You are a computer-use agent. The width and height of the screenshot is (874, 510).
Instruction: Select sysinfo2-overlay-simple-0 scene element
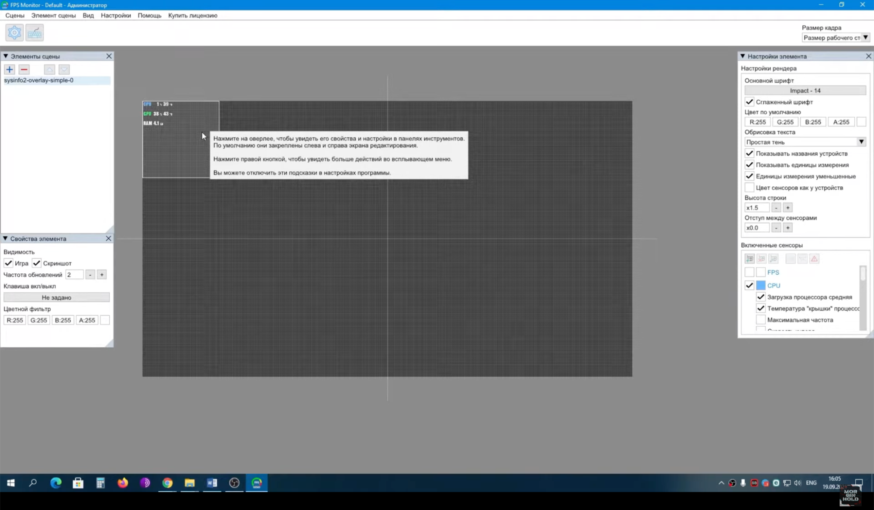tap(56, 80)
